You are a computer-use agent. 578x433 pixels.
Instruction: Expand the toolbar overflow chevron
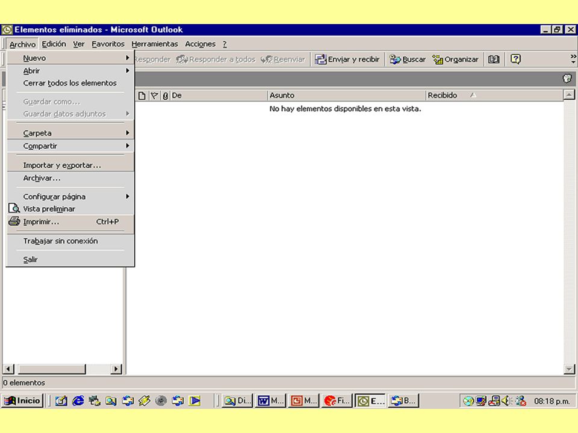[573, 59]
